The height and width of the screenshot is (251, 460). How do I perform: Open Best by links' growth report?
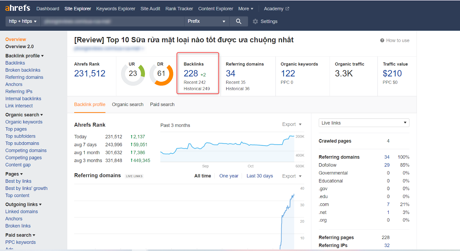(26, 188)
